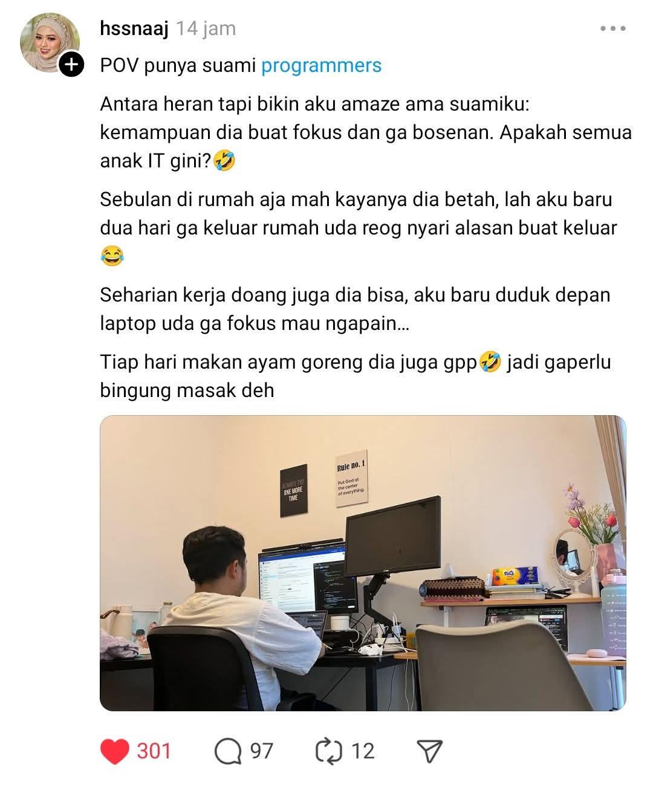Image resolution: width=653 pixels, height=785 pixels.
Task: Like the post with the heart icon
Action: [114, 751]
